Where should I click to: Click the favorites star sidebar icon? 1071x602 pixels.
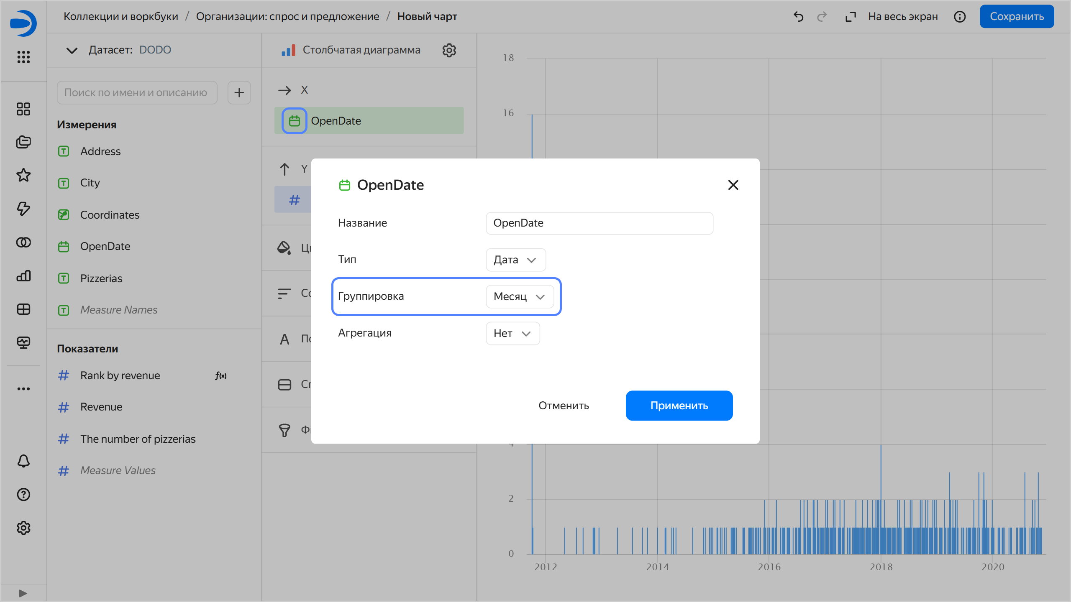point(23,175)
